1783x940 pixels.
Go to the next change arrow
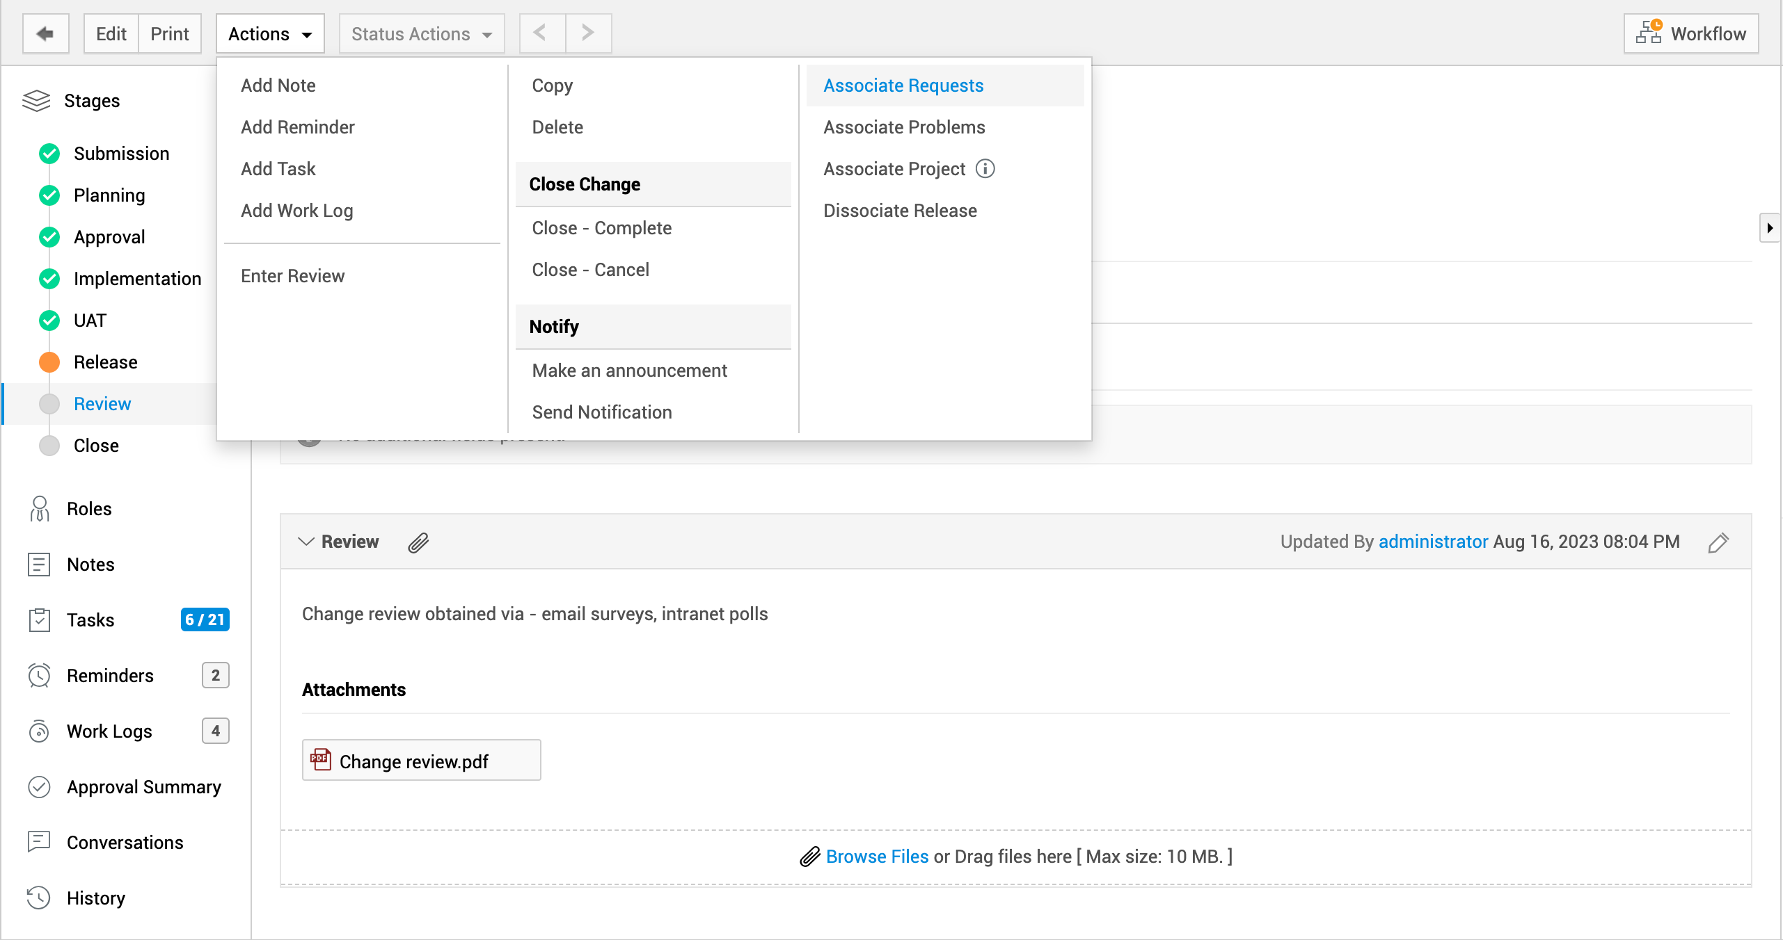coord(588,33)
